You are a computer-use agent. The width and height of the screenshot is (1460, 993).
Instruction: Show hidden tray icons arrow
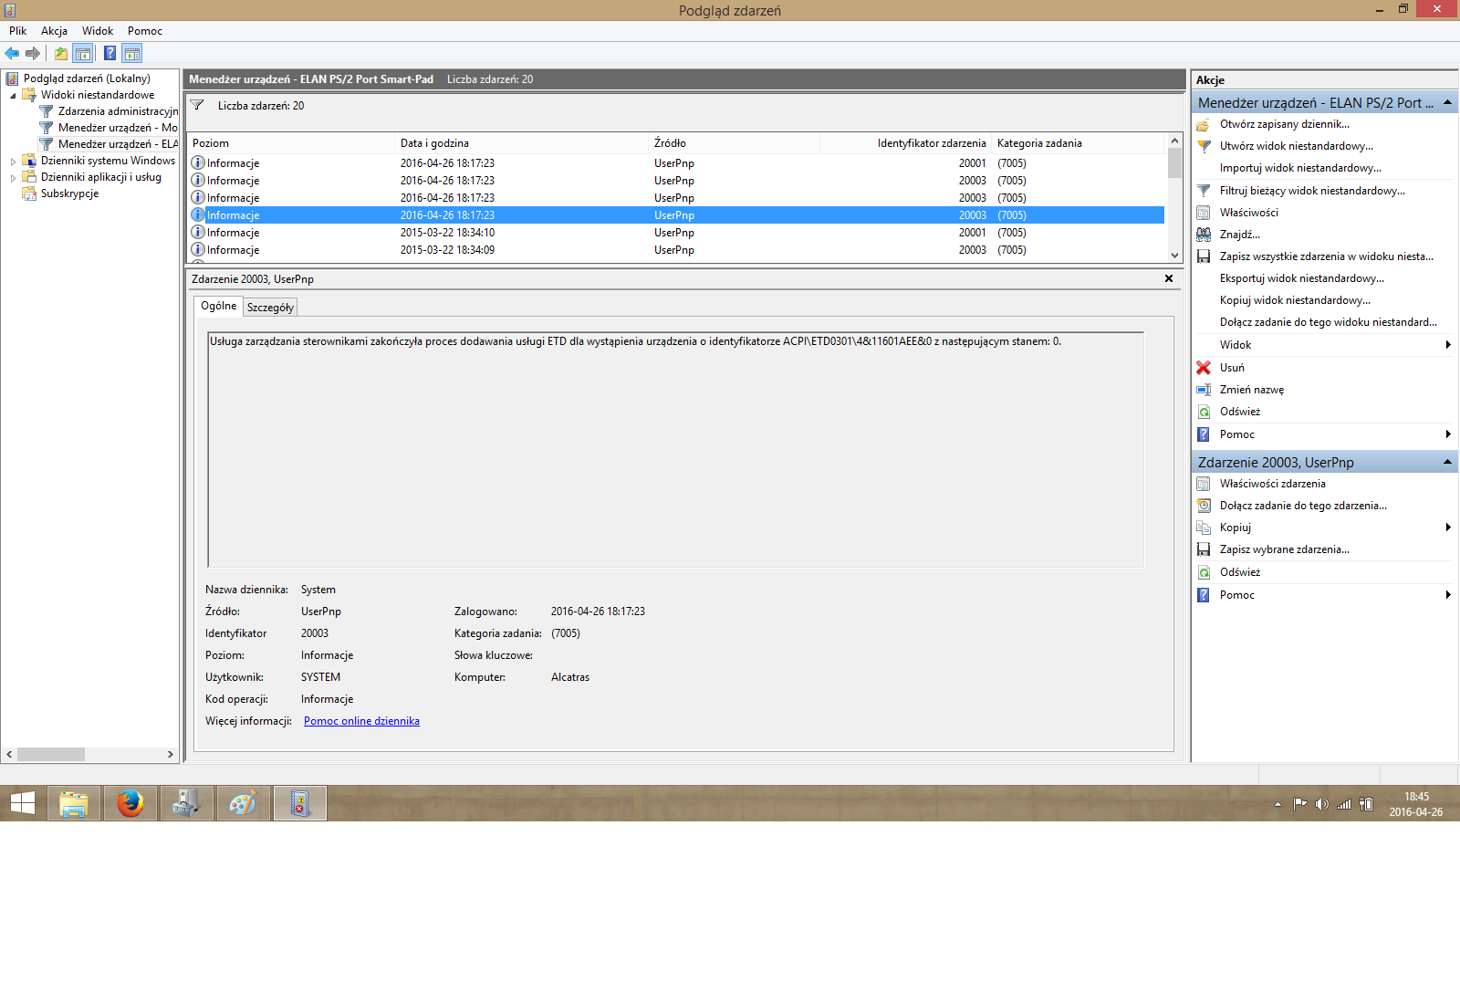(x=1277, y=804)
